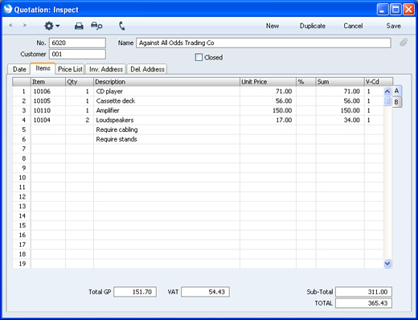
Task: Open the Price List tab
Action: [x=70, y=69]
